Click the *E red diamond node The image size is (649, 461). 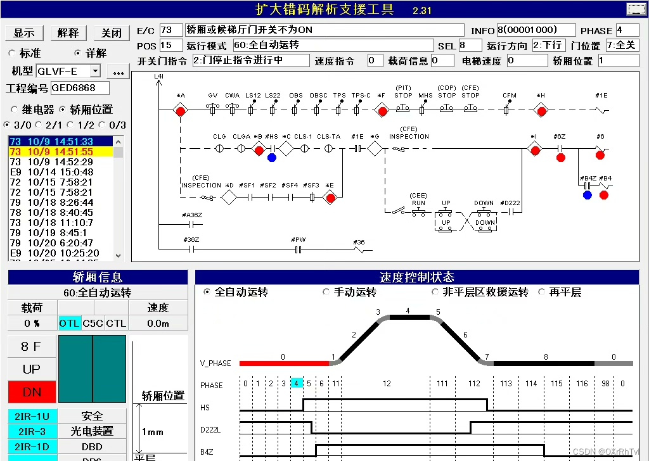coord(330,198)
